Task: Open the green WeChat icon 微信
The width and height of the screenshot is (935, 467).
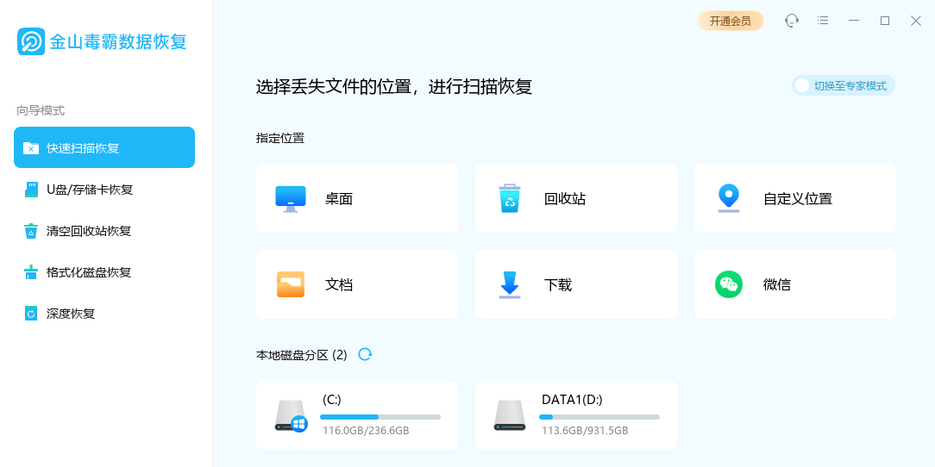Action: click(x=729, y=284)
